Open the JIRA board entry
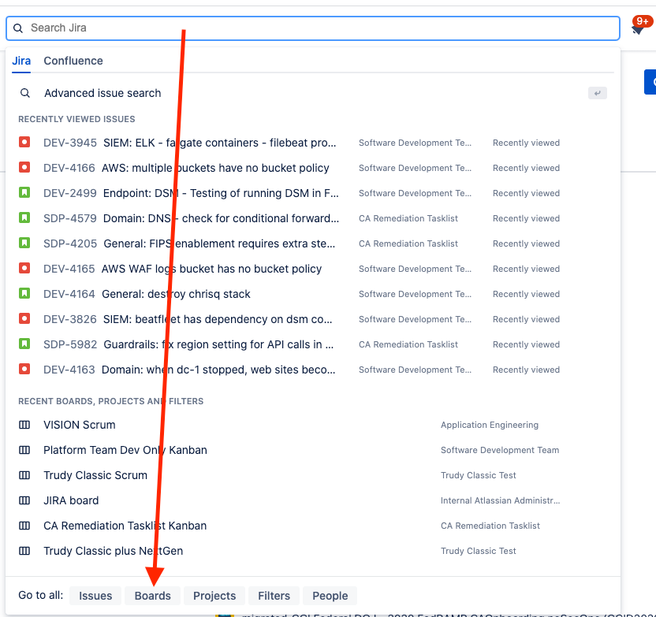The image size is (656, 617). pos(312,500)
